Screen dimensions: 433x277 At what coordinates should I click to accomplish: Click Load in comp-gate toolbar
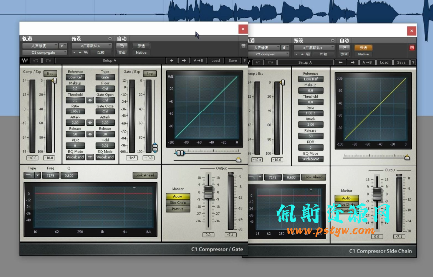(216, 61)
